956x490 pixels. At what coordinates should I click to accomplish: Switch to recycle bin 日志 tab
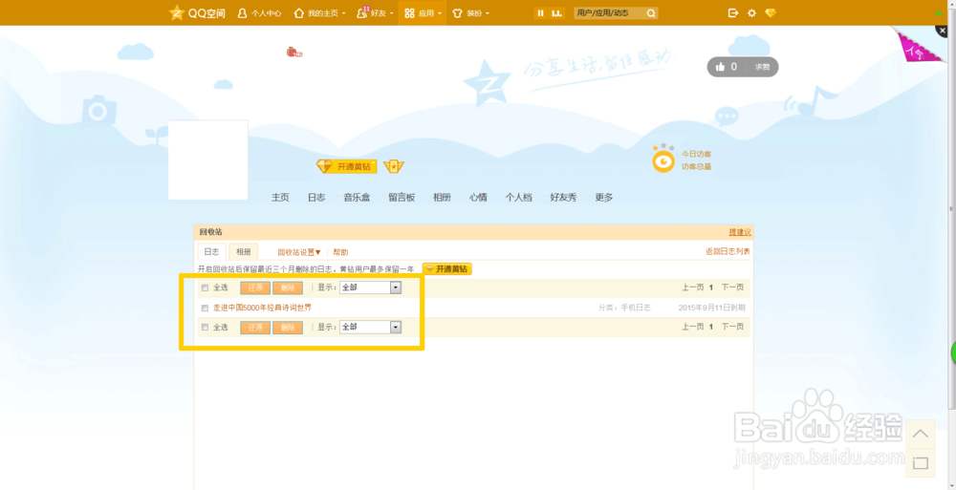(211, 252)
